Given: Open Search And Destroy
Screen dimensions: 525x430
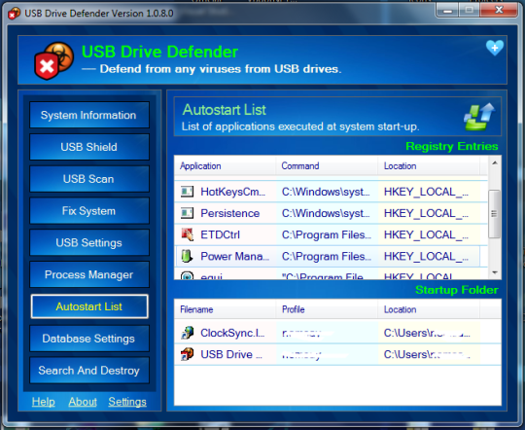Looking at the screenshot, I should pyautogui.click(x=89, y=371).
